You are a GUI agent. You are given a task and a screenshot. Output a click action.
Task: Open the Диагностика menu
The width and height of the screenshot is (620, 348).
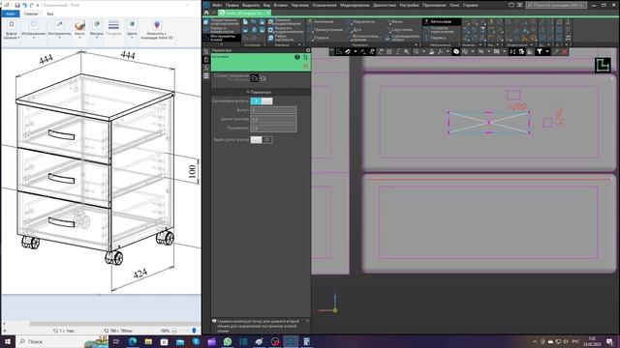[x=385, y=5]
